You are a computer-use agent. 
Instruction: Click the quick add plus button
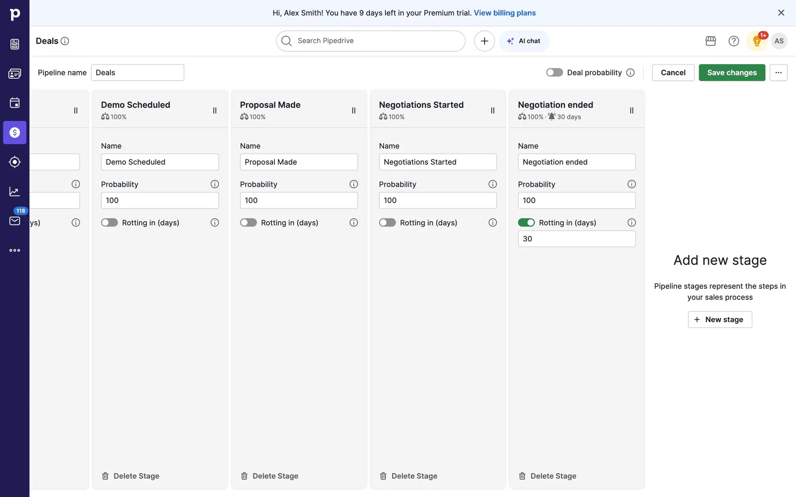[x=484, y=41]
